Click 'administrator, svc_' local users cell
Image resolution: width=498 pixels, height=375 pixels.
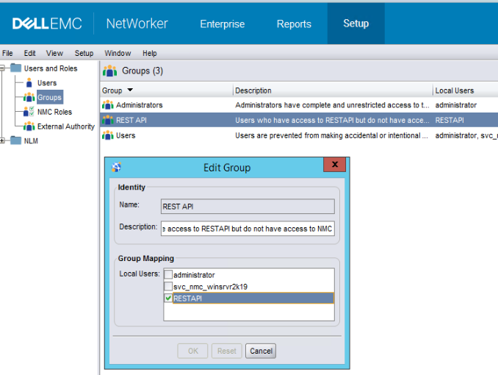[x=466, y=135]
